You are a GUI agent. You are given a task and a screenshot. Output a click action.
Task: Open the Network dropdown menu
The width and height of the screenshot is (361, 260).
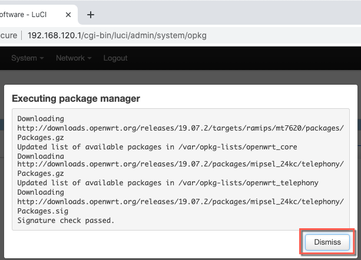pyautogui.click(x=74, y=58)
